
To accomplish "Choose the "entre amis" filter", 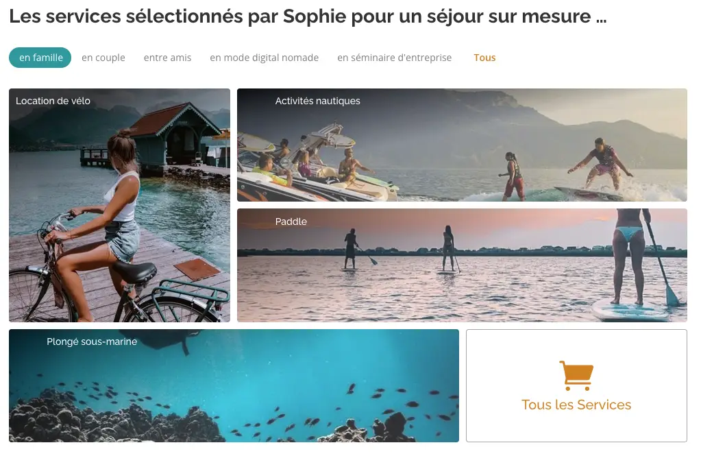I will [168, 58].
